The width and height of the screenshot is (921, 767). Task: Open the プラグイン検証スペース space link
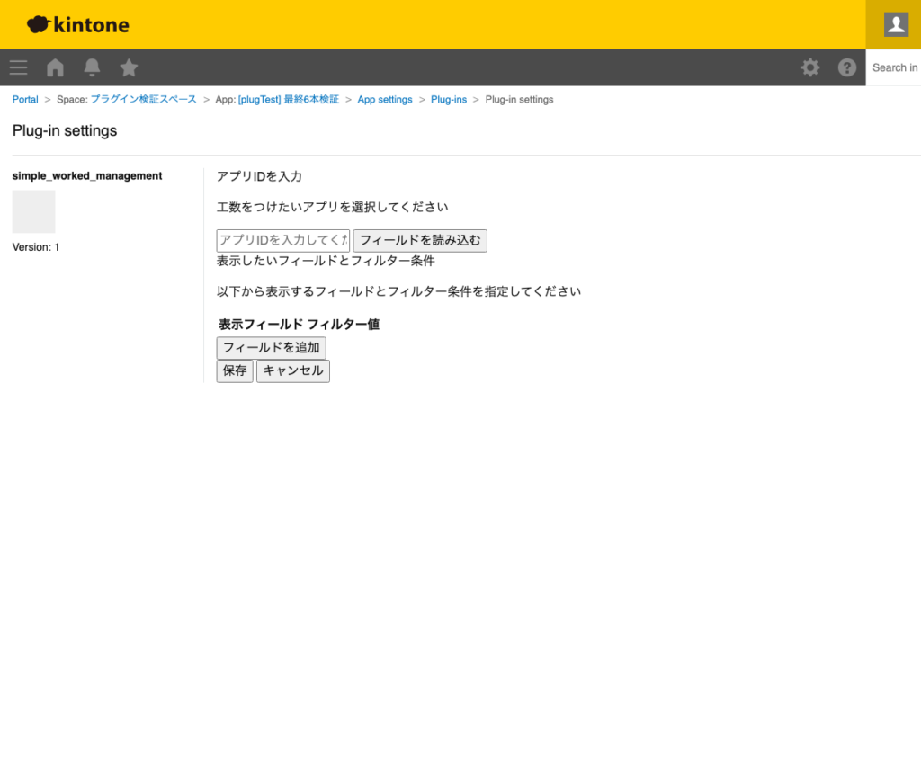142,99
